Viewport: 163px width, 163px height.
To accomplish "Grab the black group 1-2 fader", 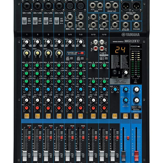I will click(x=123, y=156).
